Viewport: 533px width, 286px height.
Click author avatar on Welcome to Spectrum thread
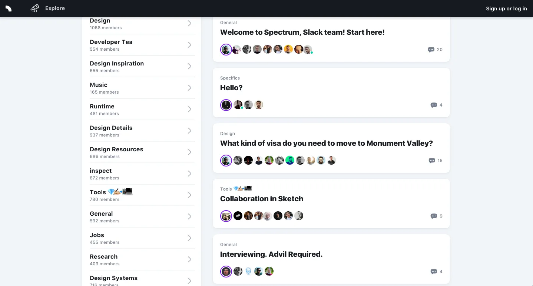(226, 50)
